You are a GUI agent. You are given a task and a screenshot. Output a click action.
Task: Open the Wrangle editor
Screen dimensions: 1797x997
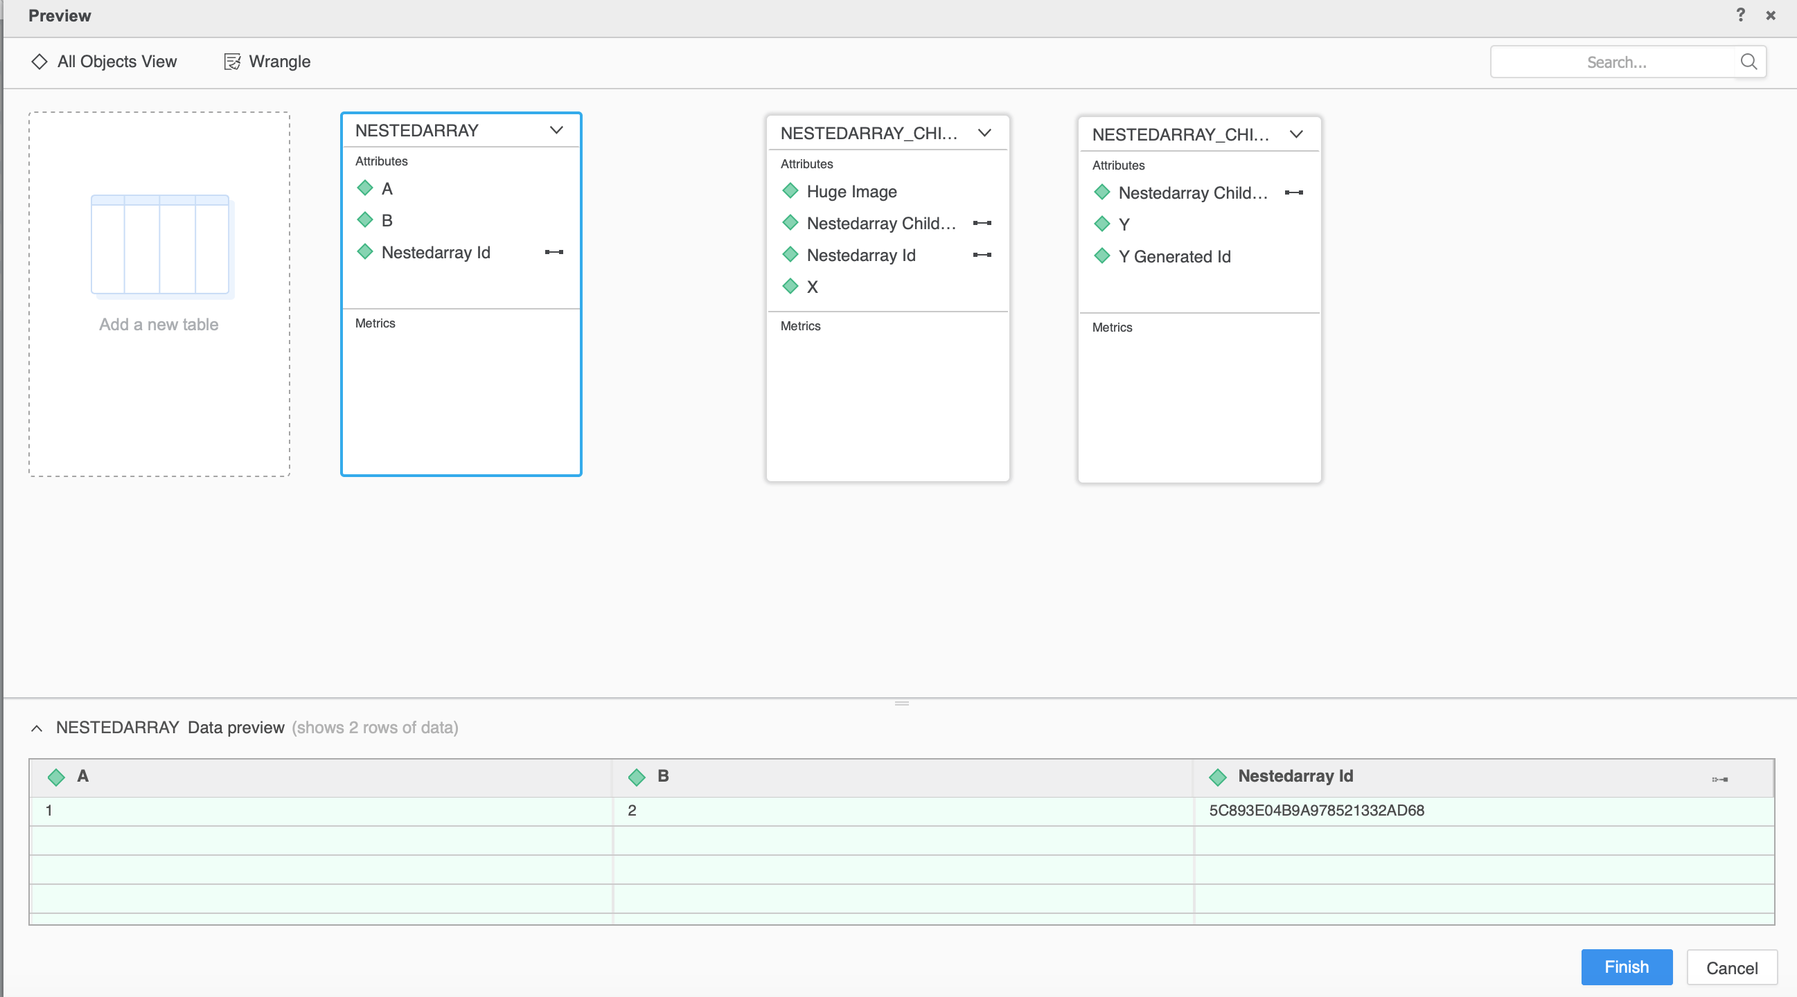267,62
